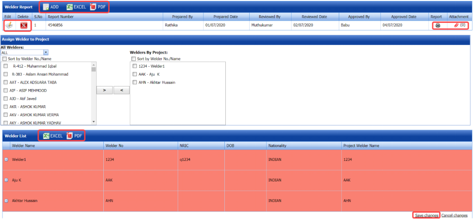Export Welder List to Excel
The height and width of the screenshot is (219, 474).
[x=46, y=136]
